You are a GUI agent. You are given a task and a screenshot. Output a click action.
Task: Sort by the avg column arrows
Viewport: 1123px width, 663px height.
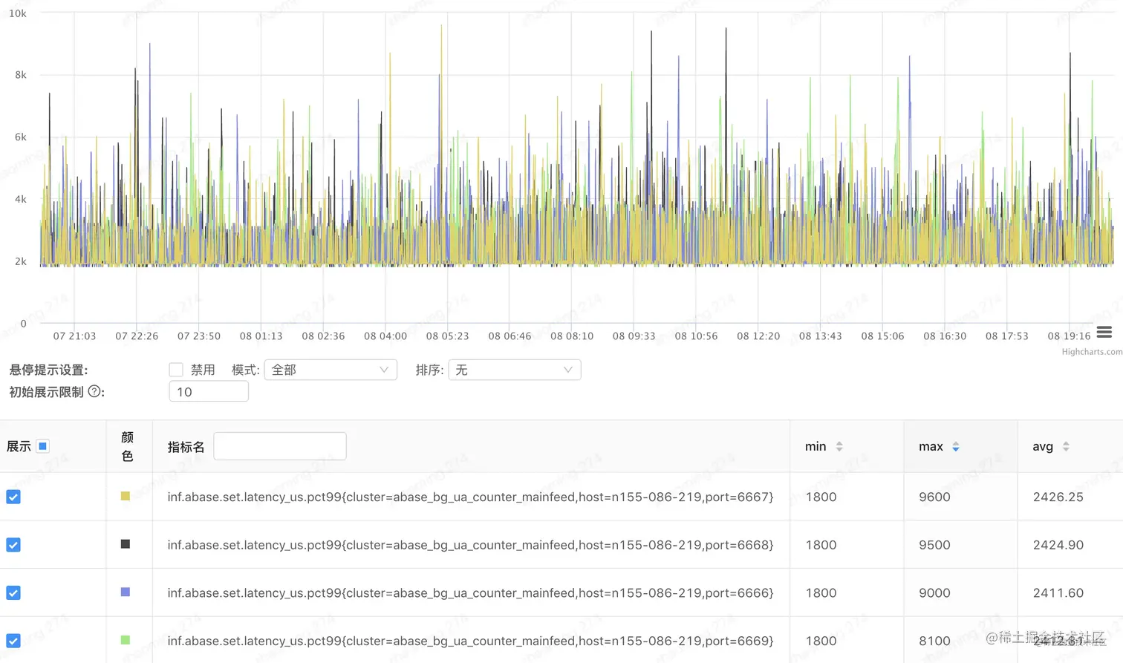point(1066,446)
